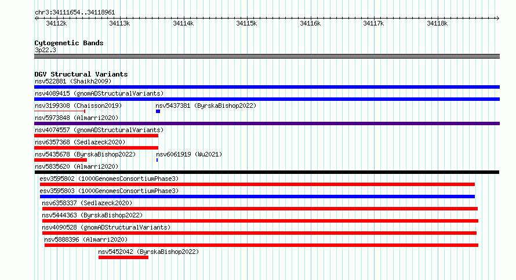Click the red bar under nsv6357368
Screen dimensions: 516x280
click(96, 148)
